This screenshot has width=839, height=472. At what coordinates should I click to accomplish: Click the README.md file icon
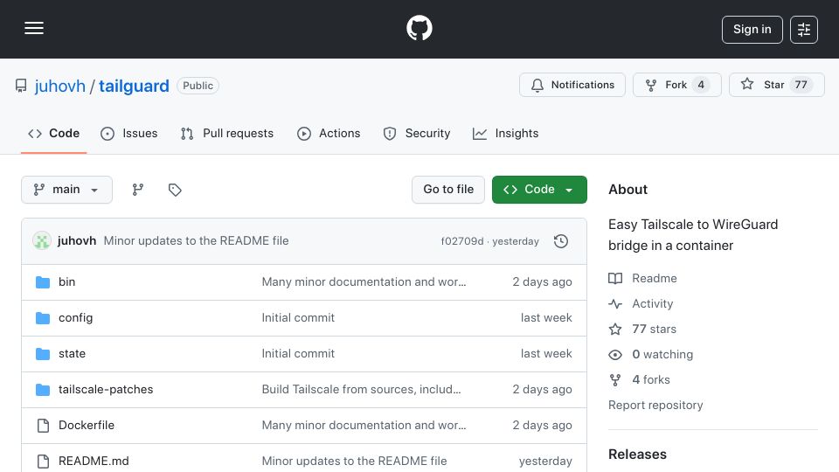(43, 462)
